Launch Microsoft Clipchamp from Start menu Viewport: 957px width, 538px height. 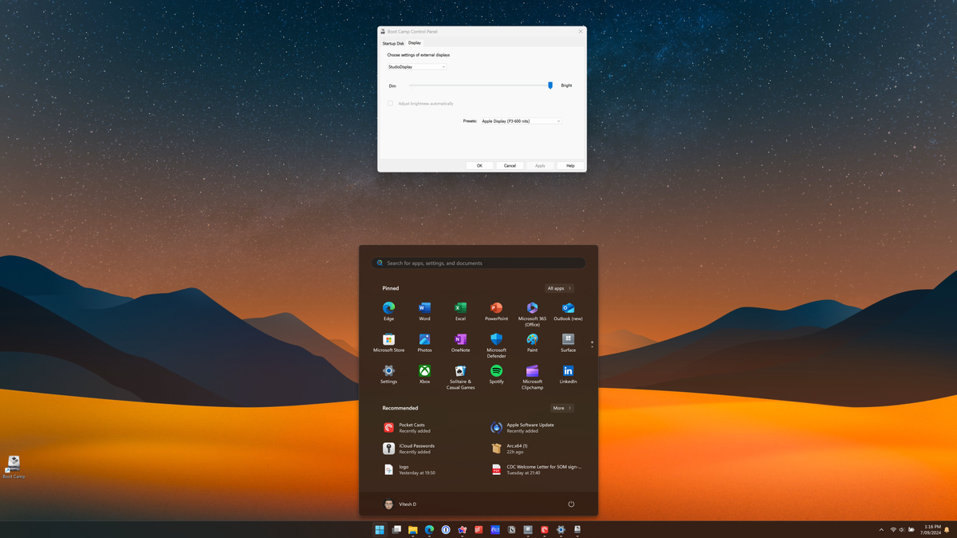[532, 371]
